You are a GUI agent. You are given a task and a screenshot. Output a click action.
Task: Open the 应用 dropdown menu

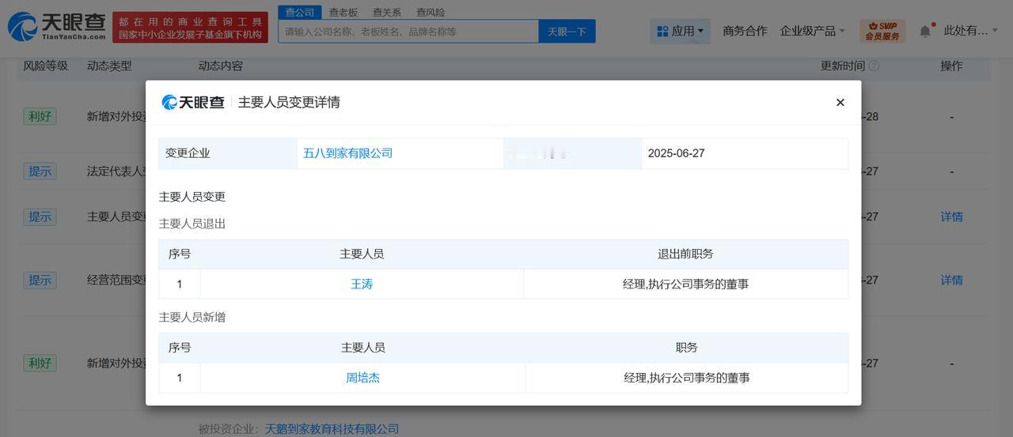click(680, 31)
